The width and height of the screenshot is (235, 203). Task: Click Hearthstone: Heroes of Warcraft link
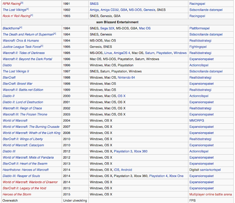25,170
